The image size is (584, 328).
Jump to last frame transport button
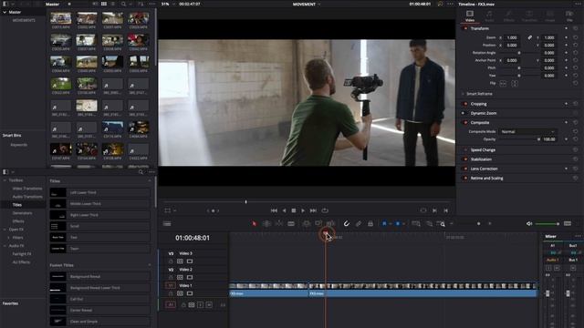tap(313, 210)
